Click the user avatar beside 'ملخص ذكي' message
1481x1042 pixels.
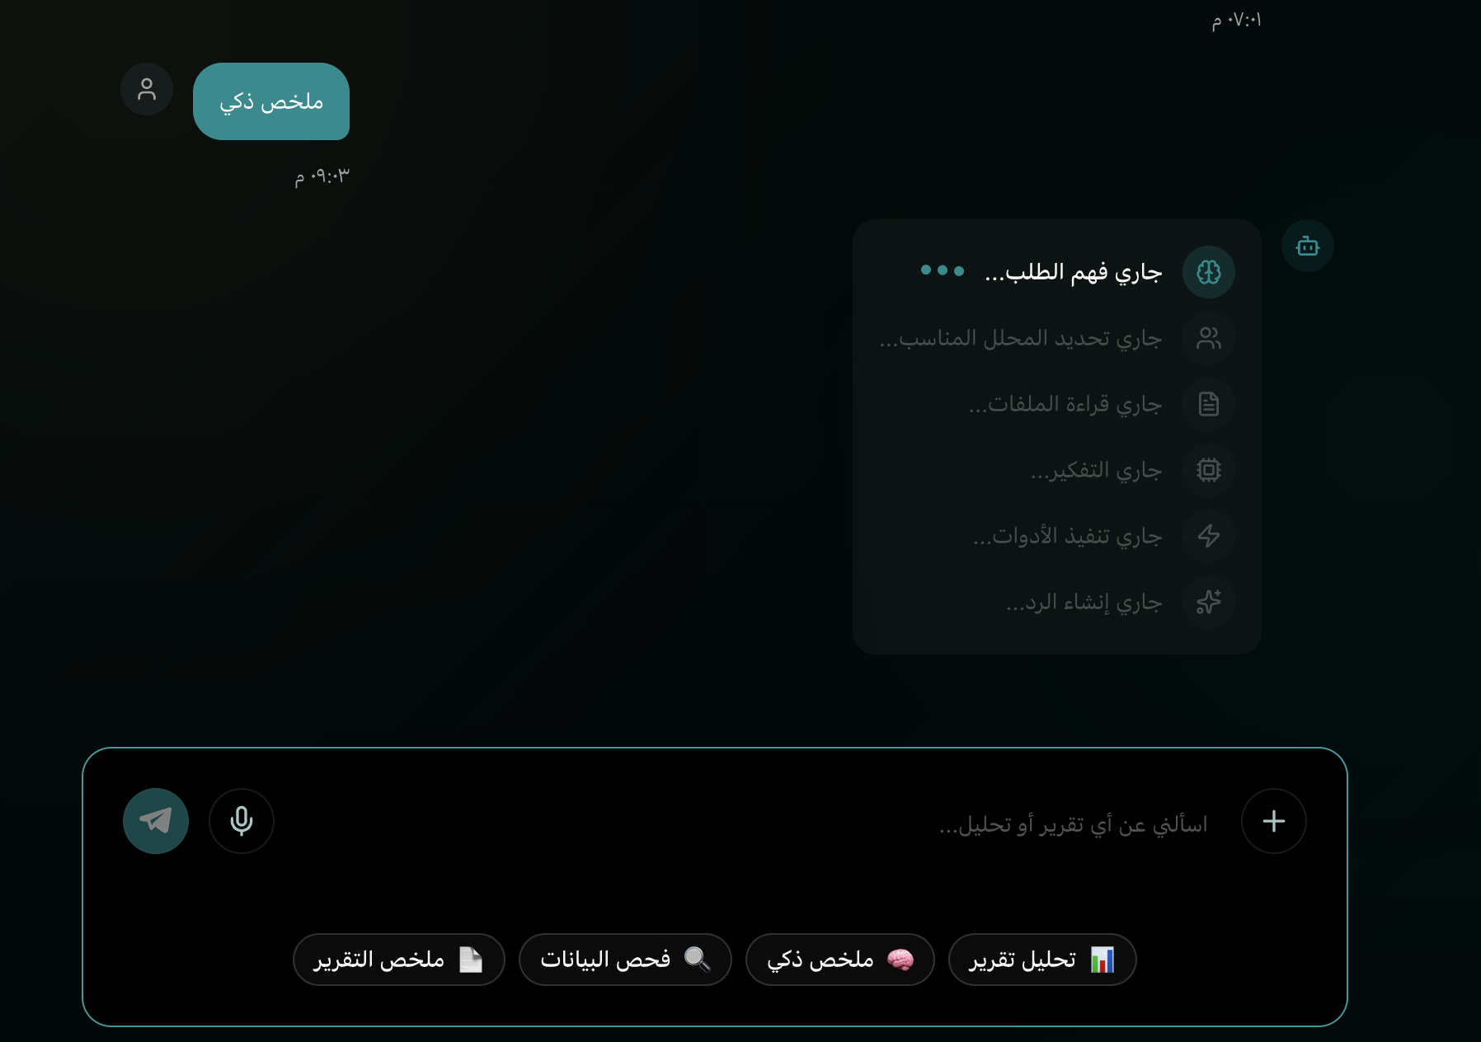(146, 89)
